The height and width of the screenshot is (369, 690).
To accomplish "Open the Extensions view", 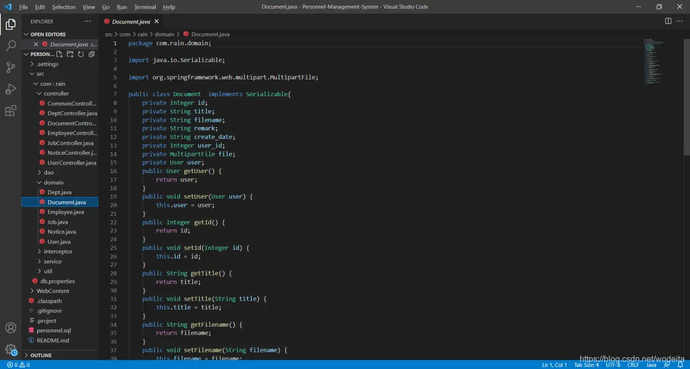I will pos(10,111).
